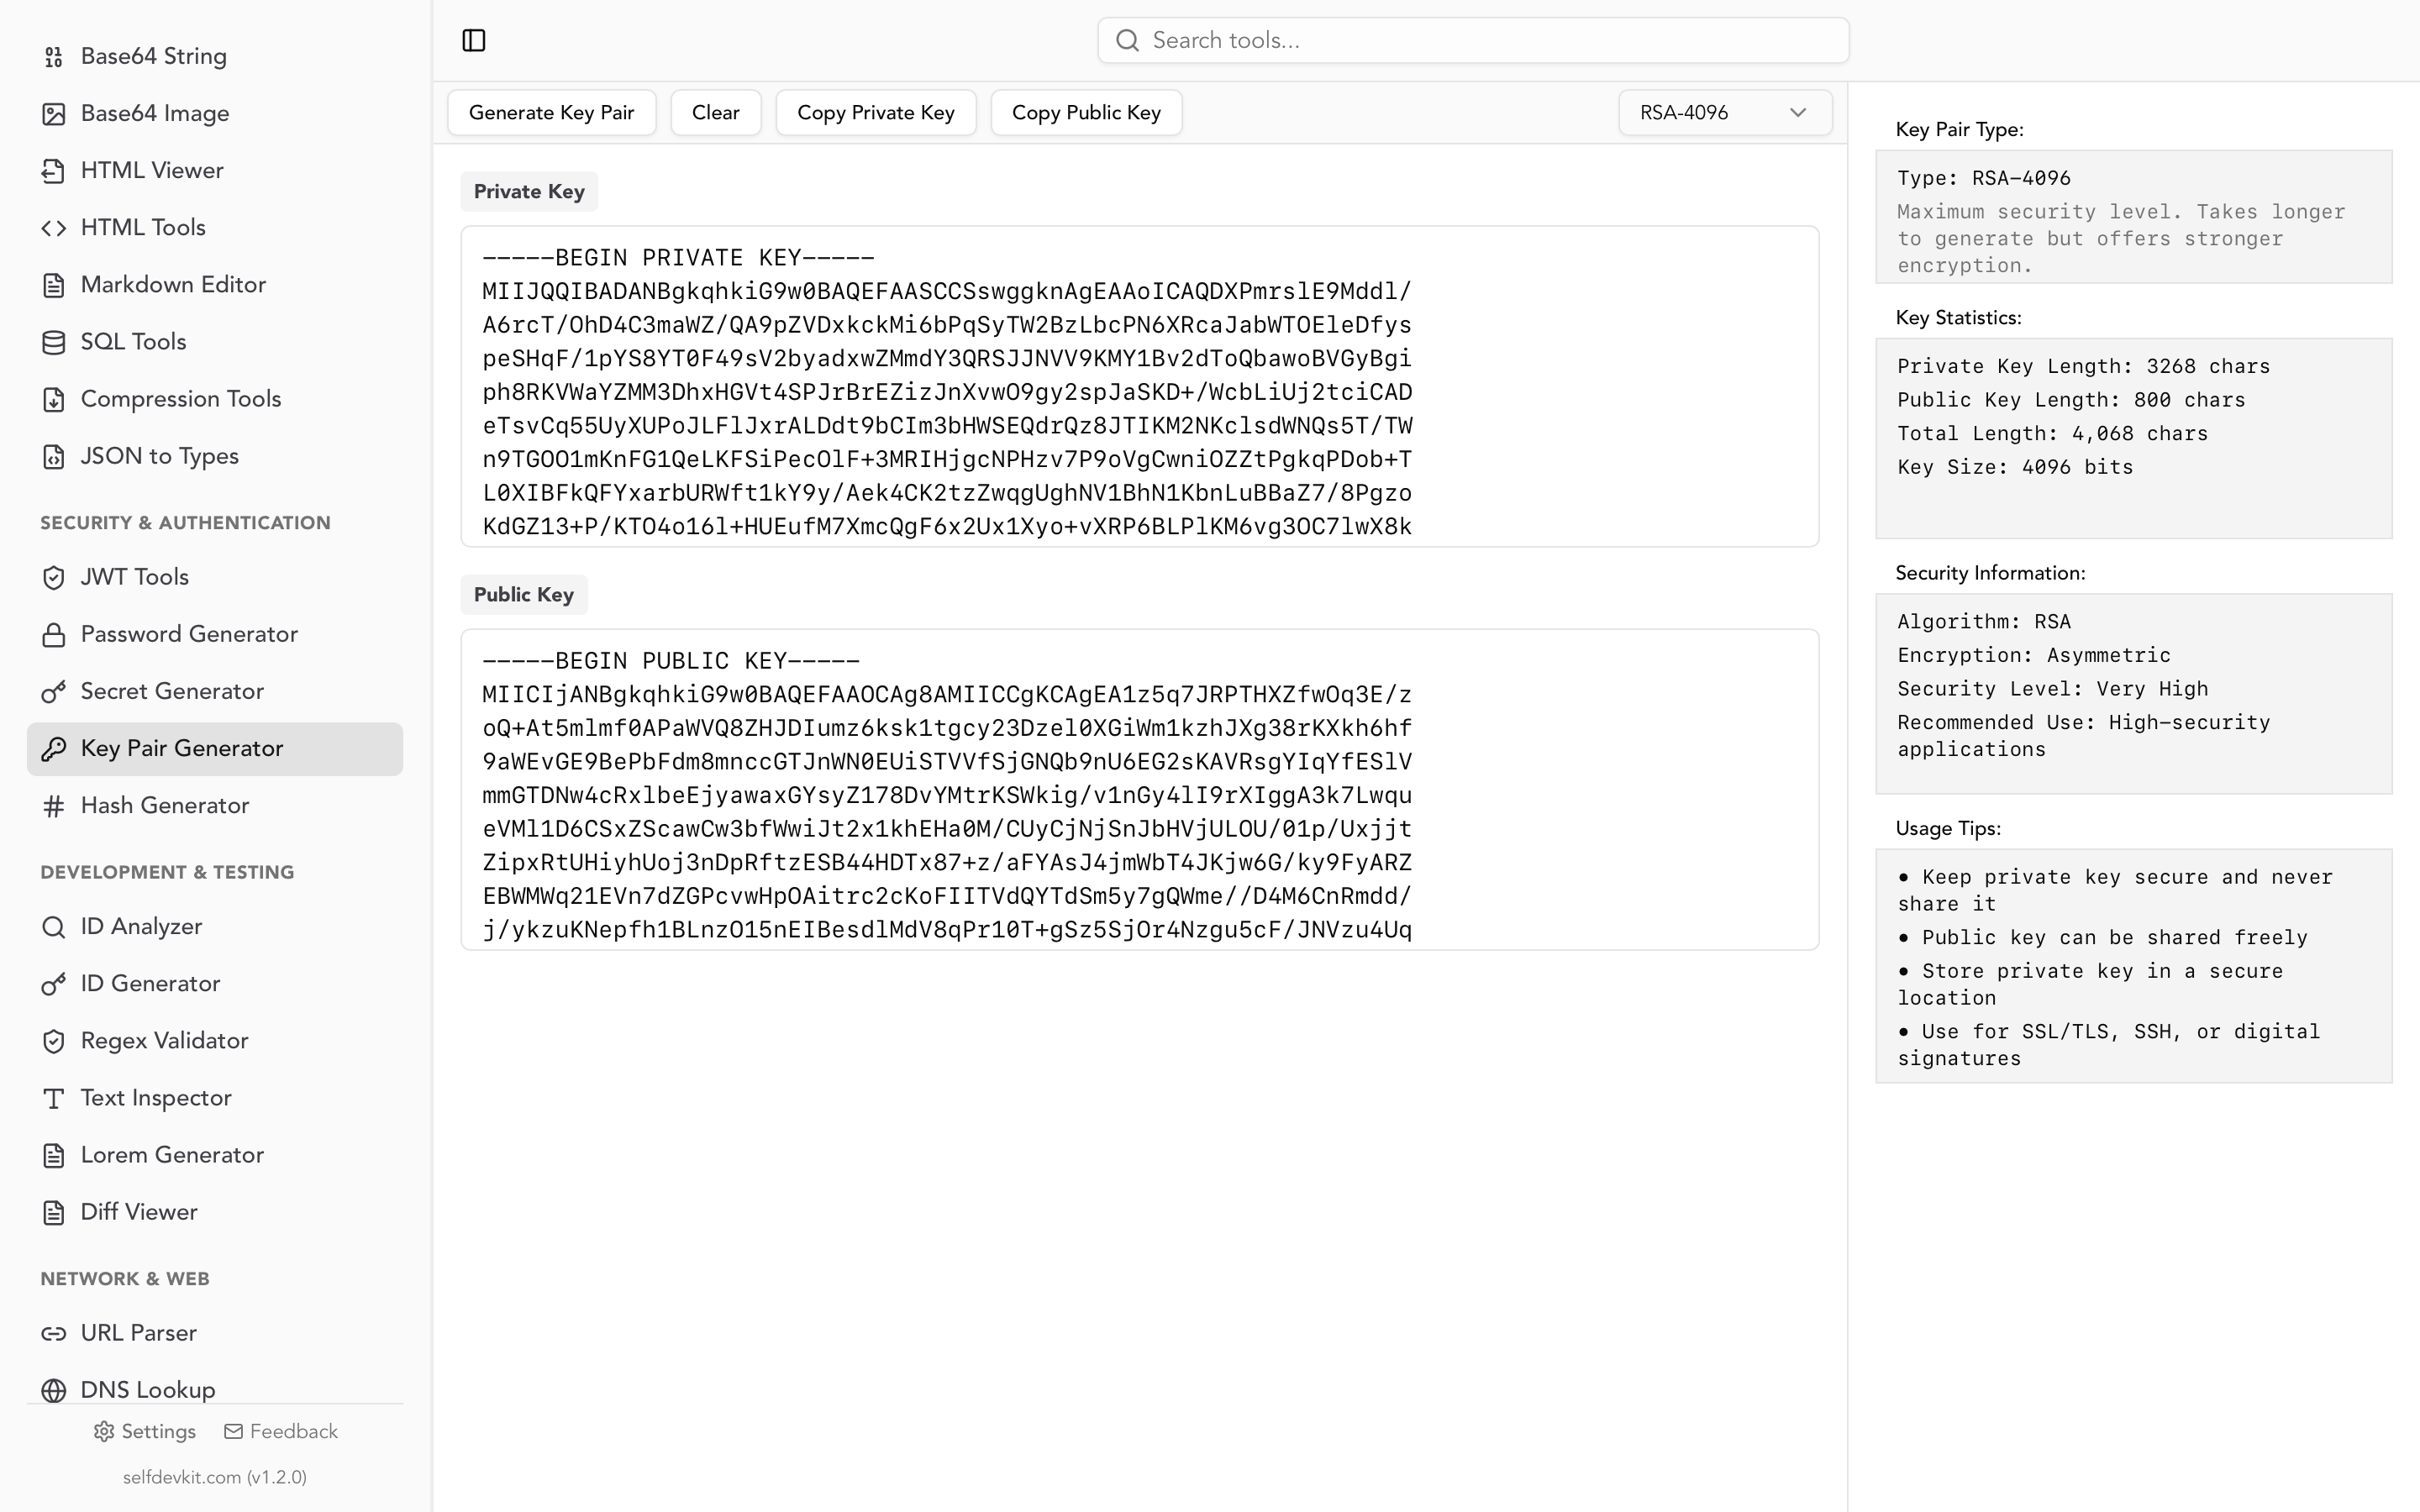Click 'Public Key Length: 800 chars' text

pyautogui.click(x=2071, y=400)
